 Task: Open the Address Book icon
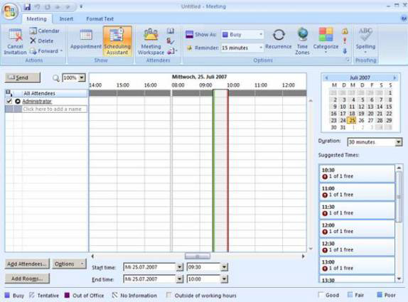[171, 31]
